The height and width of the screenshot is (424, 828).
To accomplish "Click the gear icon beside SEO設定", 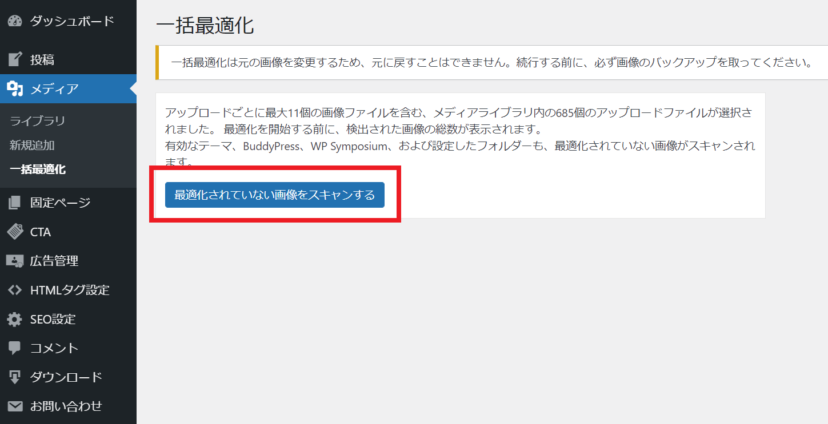I will coord(15,319).
